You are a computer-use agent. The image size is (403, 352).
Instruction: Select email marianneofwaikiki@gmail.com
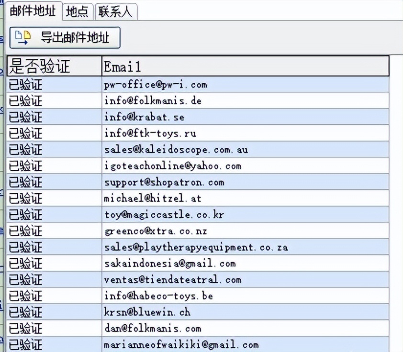pyautogui.click(x=181, y=344)
